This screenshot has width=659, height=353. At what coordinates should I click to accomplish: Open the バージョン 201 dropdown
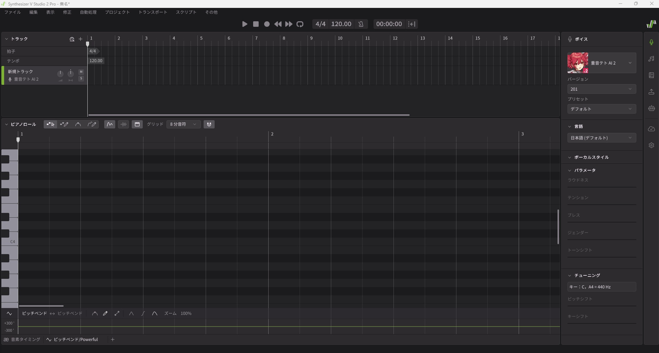(601, 89)
